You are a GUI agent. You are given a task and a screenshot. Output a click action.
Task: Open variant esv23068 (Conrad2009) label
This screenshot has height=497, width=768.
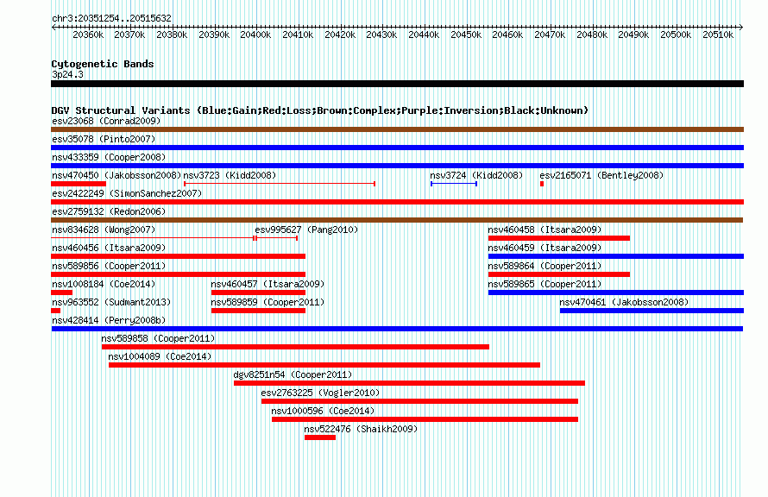click(x=106, y=121)
